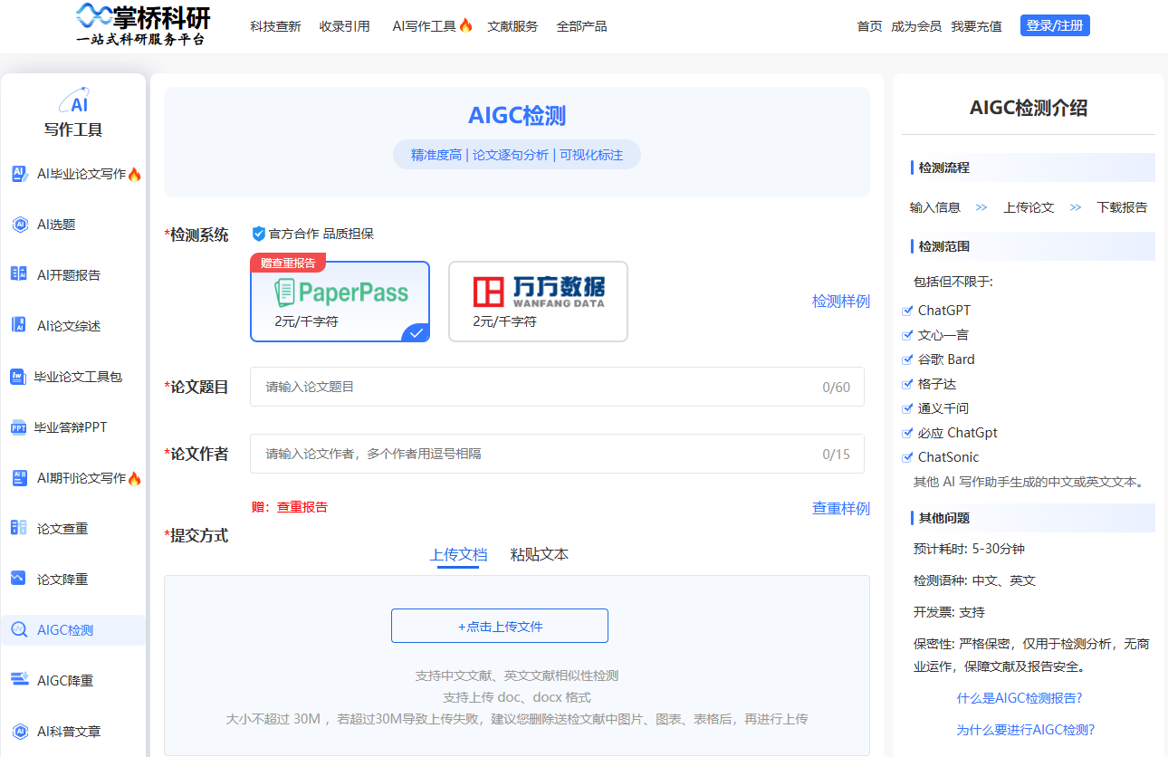The image size is (1168, 757).
Task: Click the 论文作者 input field
Action: pos(557,454)
